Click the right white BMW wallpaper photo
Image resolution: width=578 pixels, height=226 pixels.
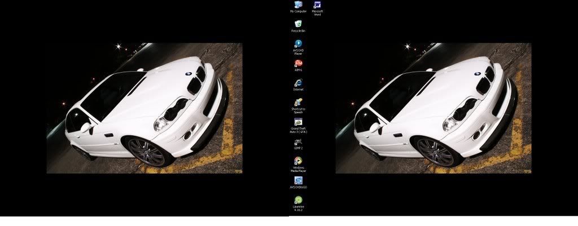(x=433, y=108)
